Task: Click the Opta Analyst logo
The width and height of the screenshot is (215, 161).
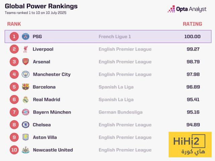Action: (x=187, y=9)
